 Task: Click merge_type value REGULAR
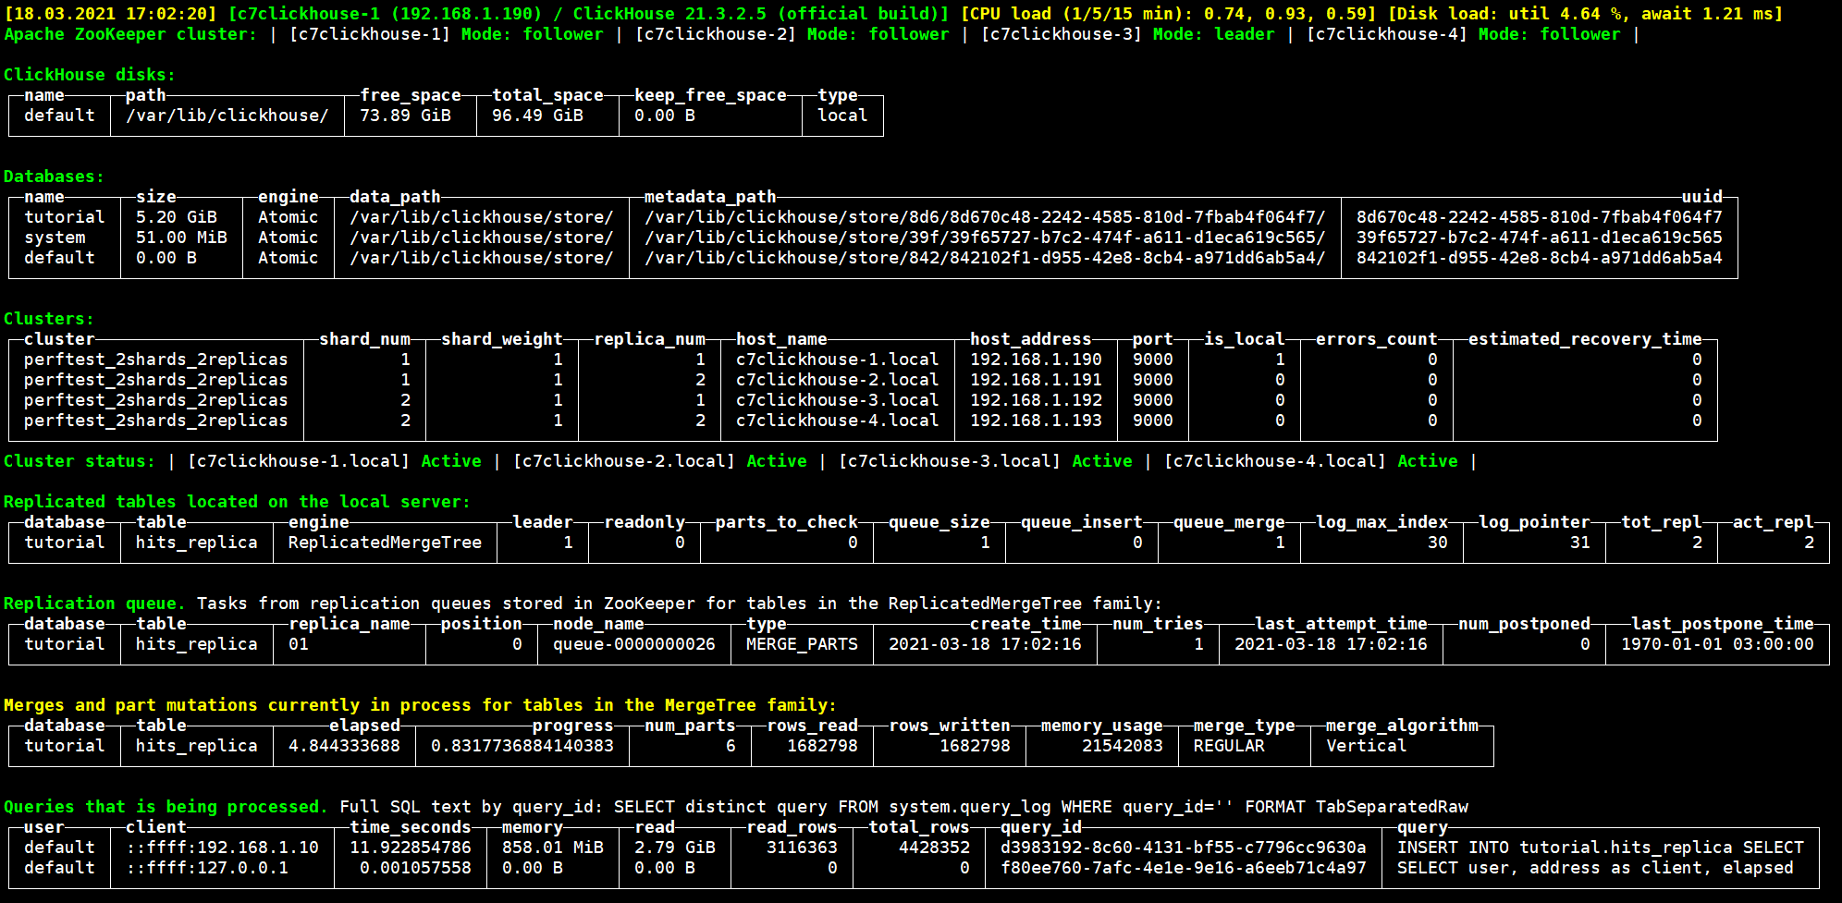pos(1229,746)
